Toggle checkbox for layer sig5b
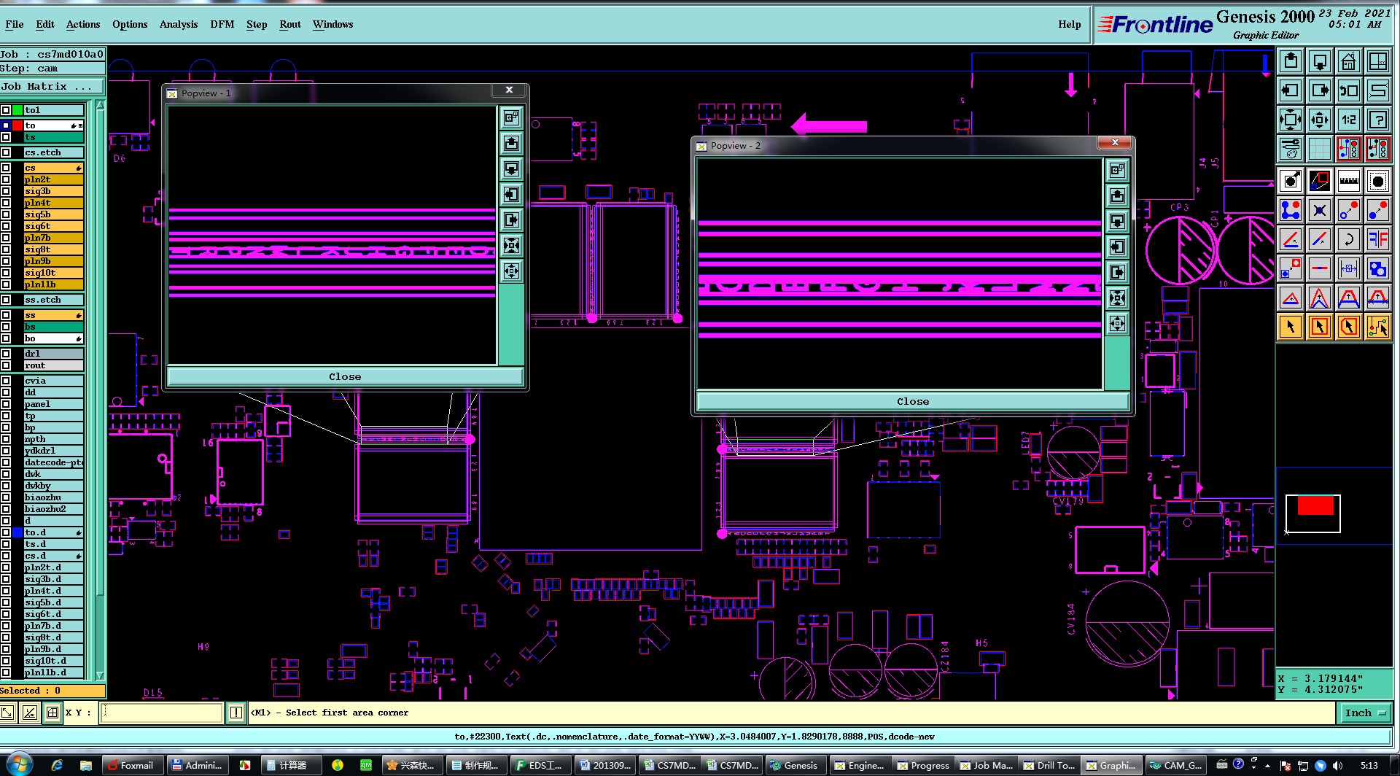 [6, 214]
